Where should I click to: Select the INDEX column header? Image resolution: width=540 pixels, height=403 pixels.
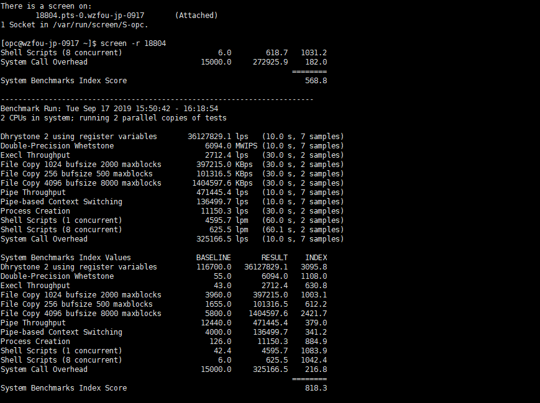(x=316, y=258)
